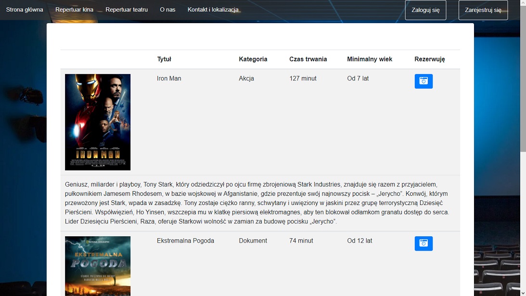Screen dimensions: 526x296
Task: Click the Rezerwuję column header
Action: click(x=429, y=59)
